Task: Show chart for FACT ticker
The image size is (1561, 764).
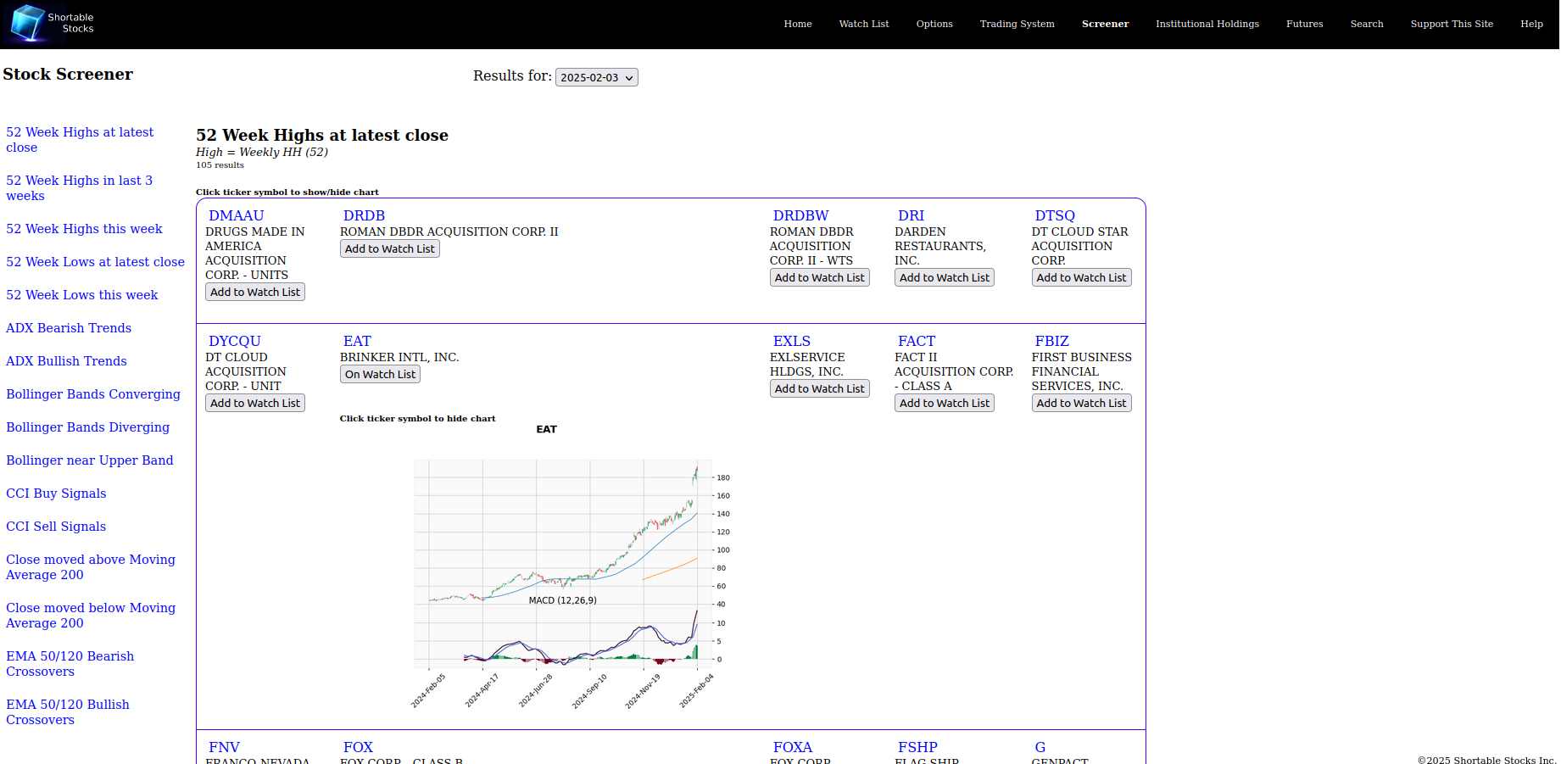Action: click(917, 341)
